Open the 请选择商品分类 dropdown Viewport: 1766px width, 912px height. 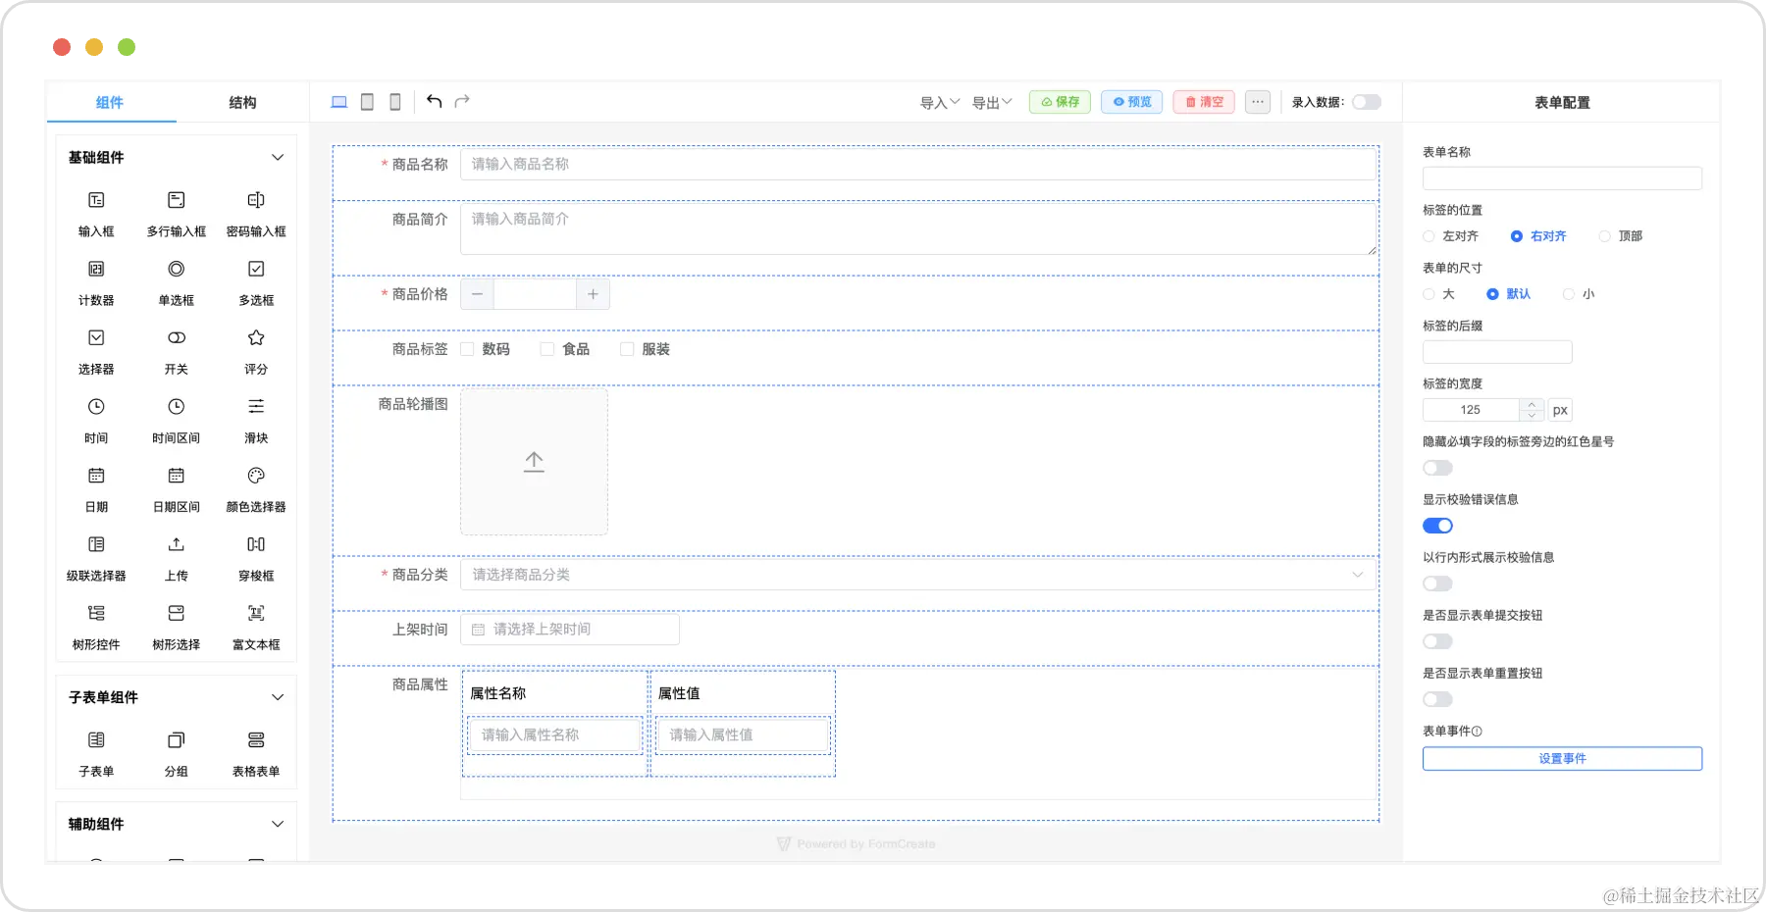pos(917,575)
